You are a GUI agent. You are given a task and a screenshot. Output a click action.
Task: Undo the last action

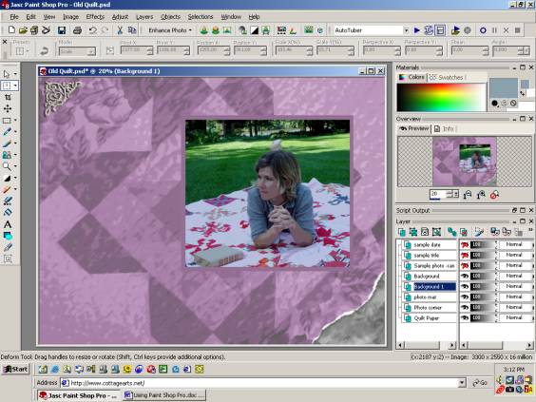(x=92, y=30)
